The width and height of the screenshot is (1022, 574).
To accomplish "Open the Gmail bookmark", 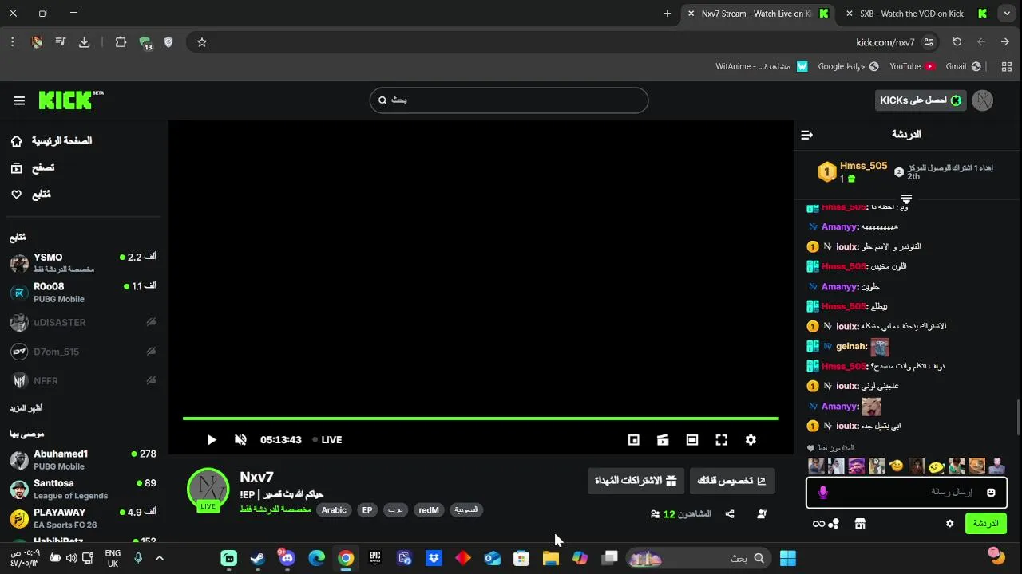I will coord(961,66).
